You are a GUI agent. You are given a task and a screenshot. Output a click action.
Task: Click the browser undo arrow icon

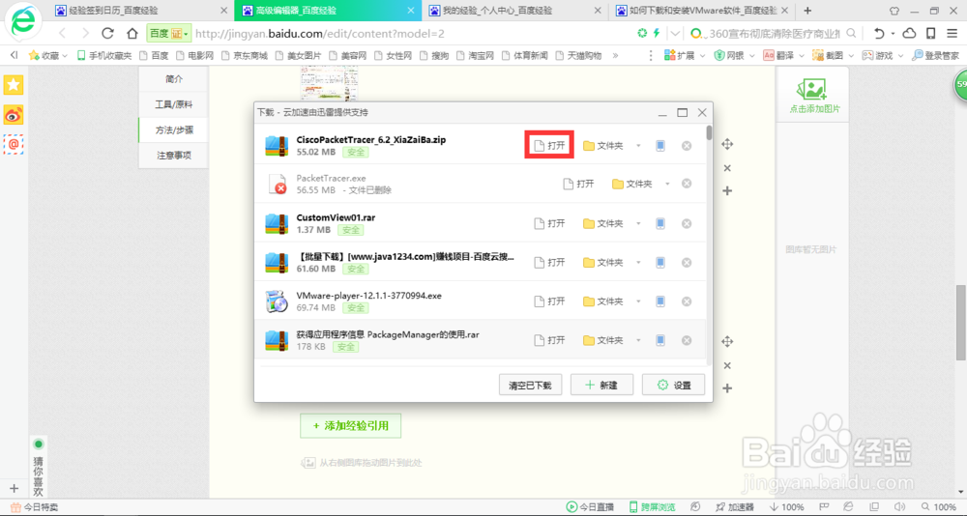879,33
